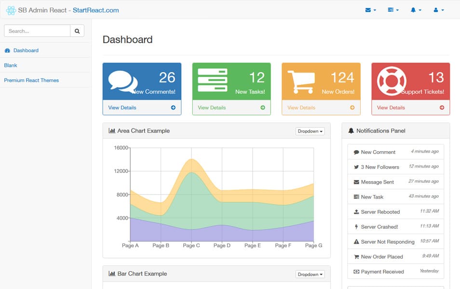Click into the Search input field
Image resolution: width=460 pixels, height=289 pixels.
point(37,31)
